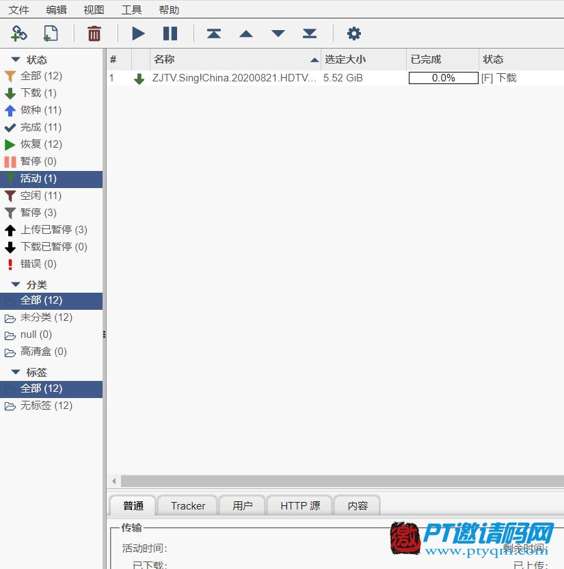Click the green download arrow in torrent row
Viewport: 564px width, 569px height.
click(139, 79)
